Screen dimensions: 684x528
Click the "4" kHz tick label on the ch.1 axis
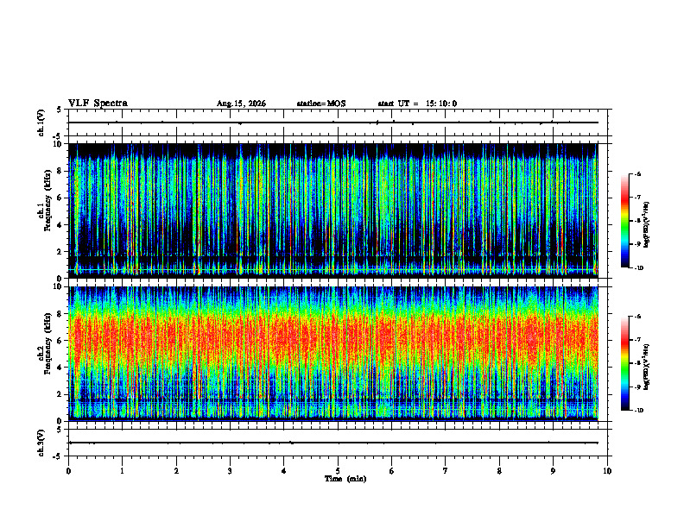pos(60,225)
